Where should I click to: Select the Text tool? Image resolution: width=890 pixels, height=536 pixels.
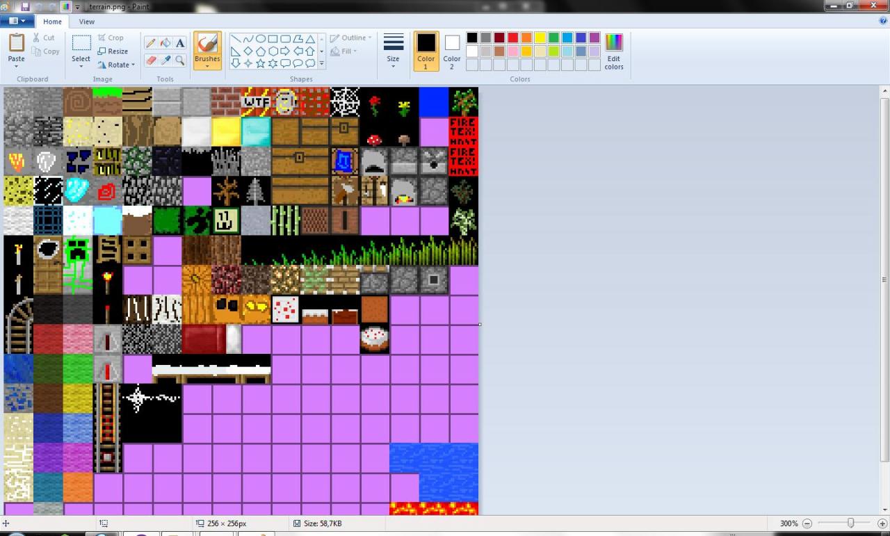coord(180,42)
